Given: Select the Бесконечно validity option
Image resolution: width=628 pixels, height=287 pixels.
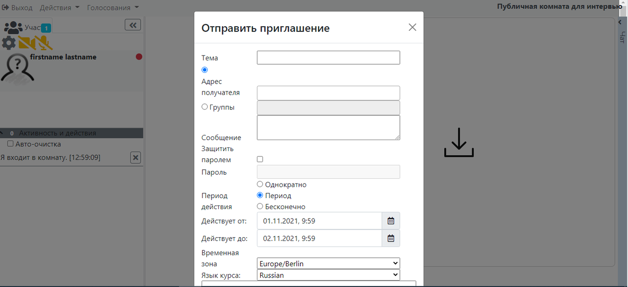Looking at the screenshot, I should tap(260, 206).
